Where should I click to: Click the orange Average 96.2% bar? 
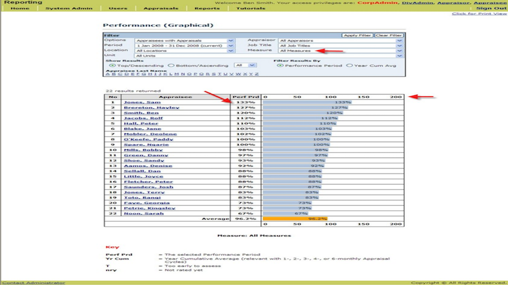(x=295, y=219)
